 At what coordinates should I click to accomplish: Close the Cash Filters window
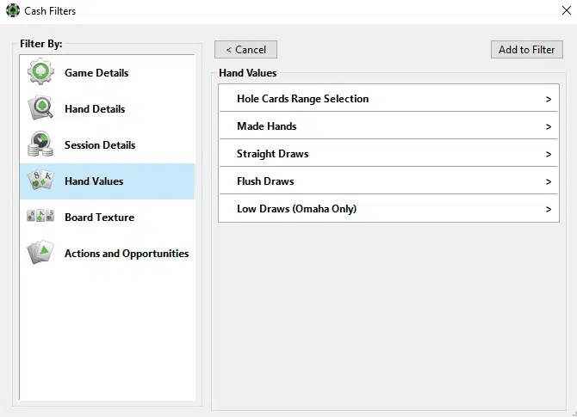click(x=567, y=10)
